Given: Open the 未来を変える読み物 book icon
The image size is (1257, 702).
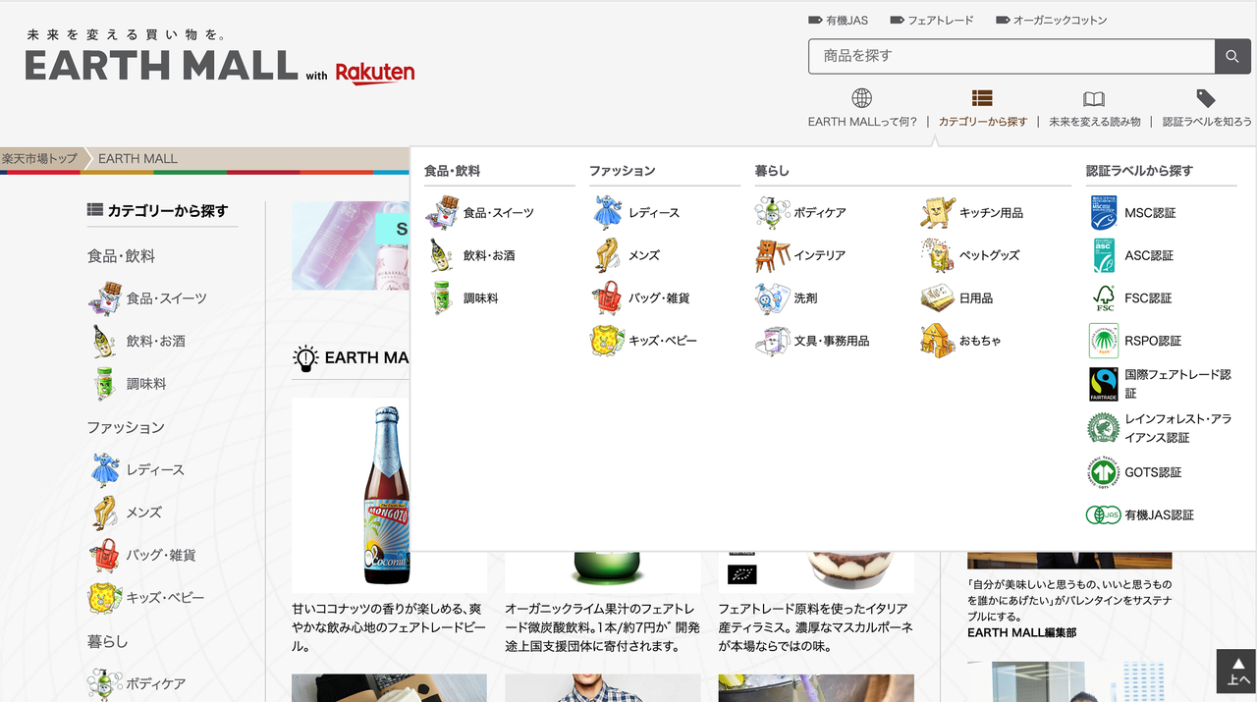Looking at the screenshot, I should point(1094,99).
